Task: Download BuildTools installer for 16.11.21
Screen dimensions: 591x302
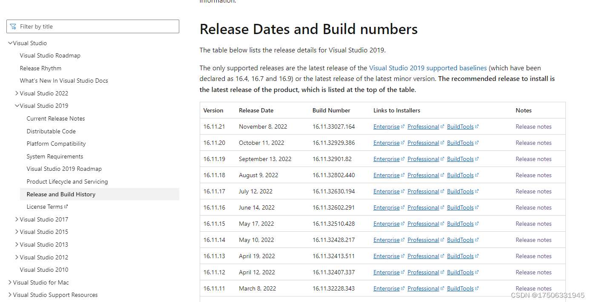Action: click(x=460, y=127)
